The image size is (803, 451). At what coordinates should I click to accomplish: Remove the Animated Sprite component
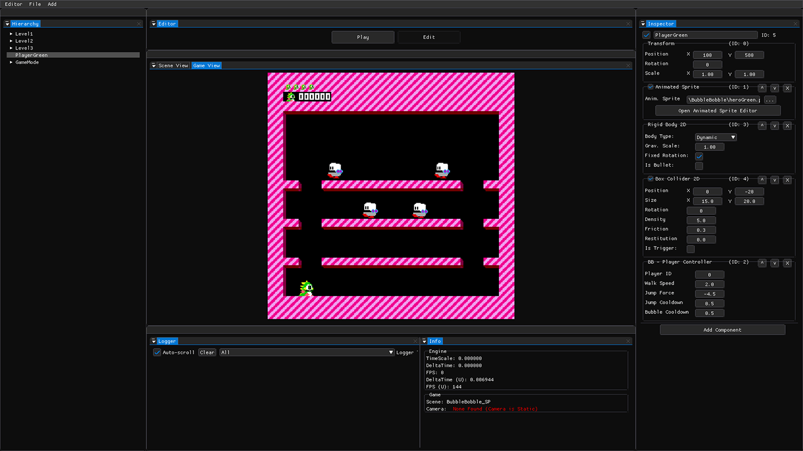787,88
